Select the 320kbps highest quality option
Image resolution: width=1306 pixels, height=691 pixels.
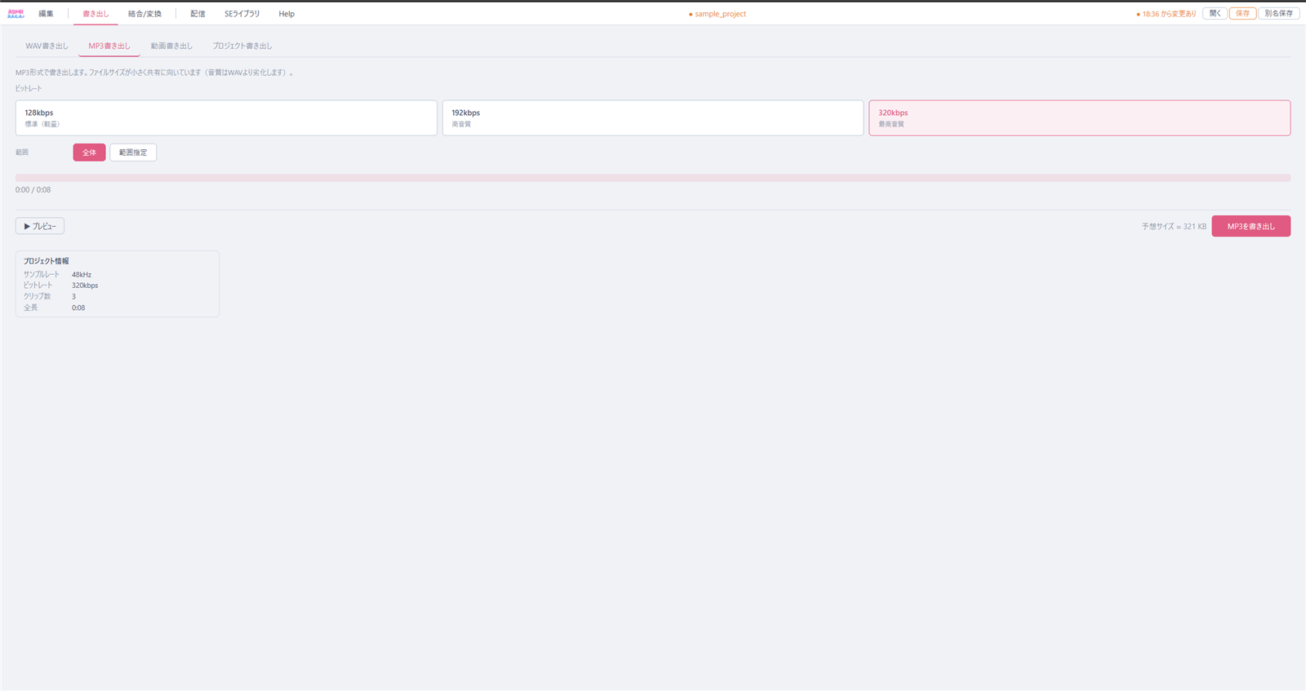click(1079, 118)
